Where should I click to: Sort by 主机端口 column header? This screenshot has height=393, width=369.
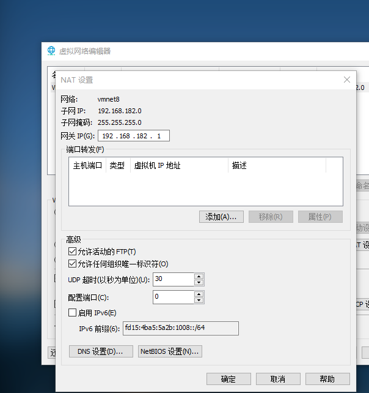(x=87, y=165)
